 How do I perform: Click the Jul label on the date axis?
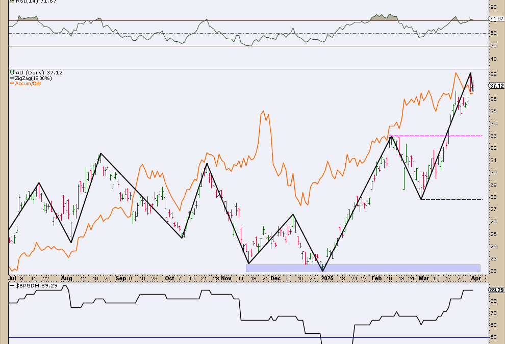(13, 278)
